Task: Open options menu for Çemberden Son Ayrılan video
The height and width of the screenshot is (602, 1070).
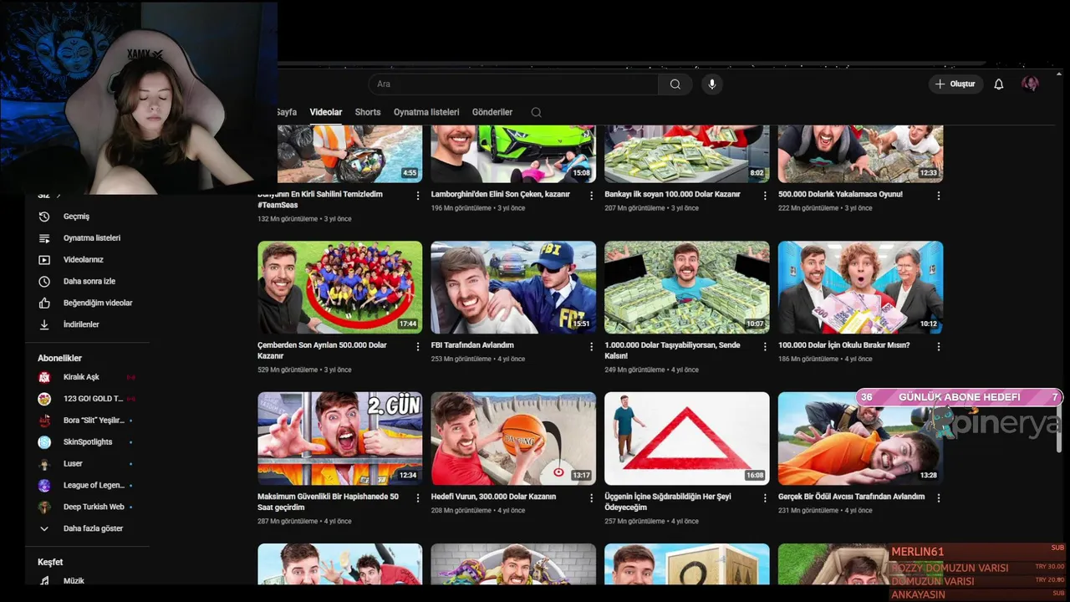Action: tap(418, 346)
